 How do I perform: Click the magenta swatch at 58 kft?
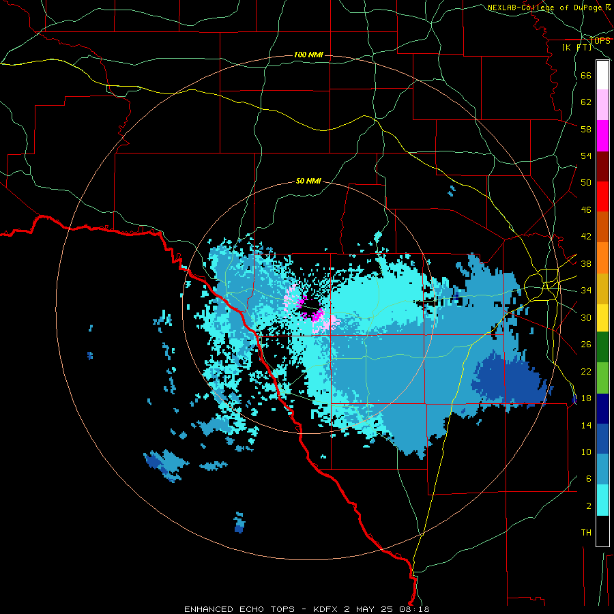pyautogui.click(x=602, y=136)
